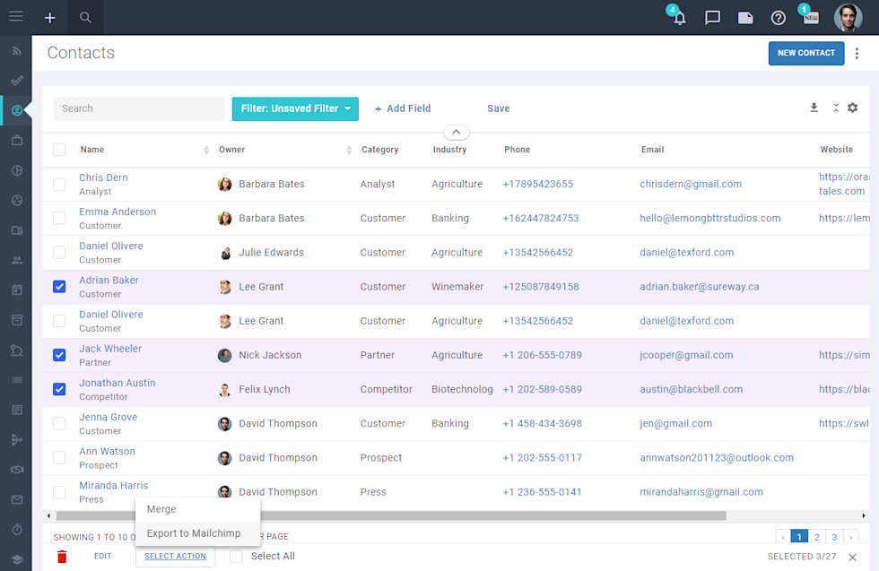Enable the Select All checkbox
This screenshot has width=879, height=571.
[236, 556]
